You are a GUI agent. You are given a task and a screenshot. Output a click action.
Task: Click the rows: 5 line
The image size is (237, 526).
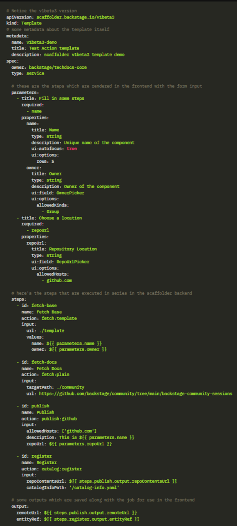pos(45,162)
